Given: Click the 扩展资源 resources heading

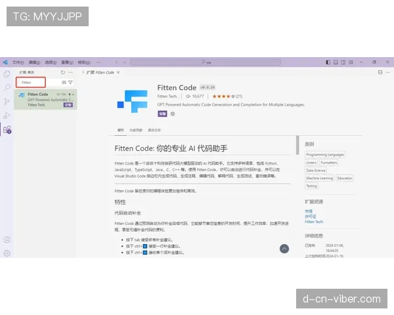Looking at the screenshot, I should tap(314, 201).
